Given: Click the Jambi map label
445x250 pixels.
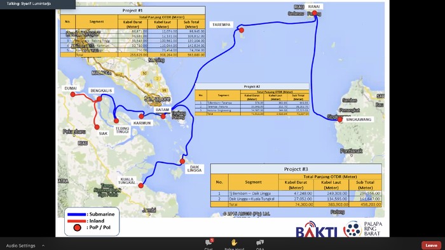Looking at the screenshot, I should tap(149, 210).
